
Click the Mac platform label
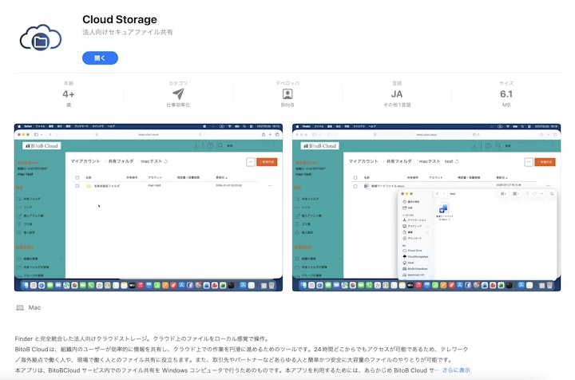[x=34, y=307]
